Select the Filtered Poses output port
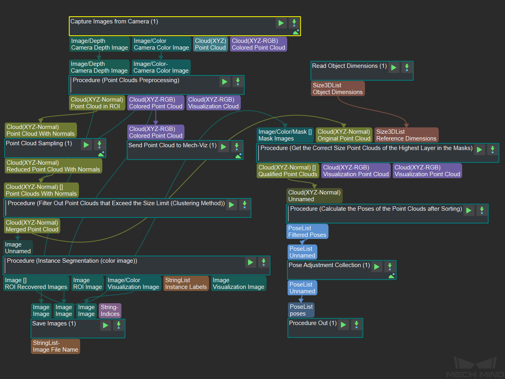 (307, 231)
